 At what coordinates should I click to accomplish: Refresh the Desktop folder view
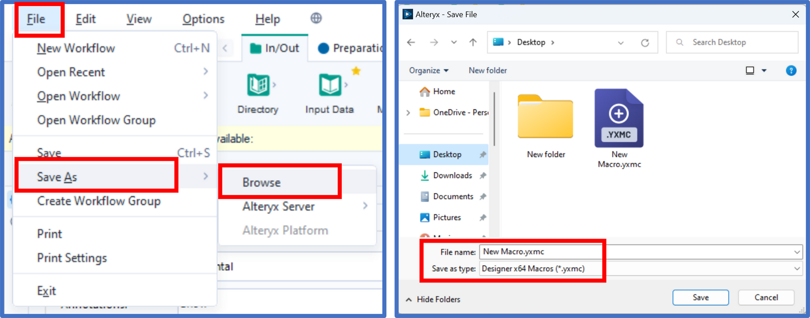[645, 43]
